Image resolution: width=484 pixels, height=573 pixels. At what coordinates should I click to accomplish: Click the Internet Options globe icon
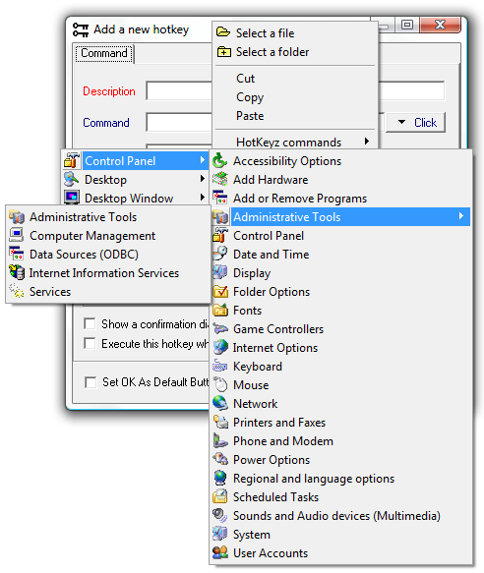pyautogui.click(x=220, y=348)
